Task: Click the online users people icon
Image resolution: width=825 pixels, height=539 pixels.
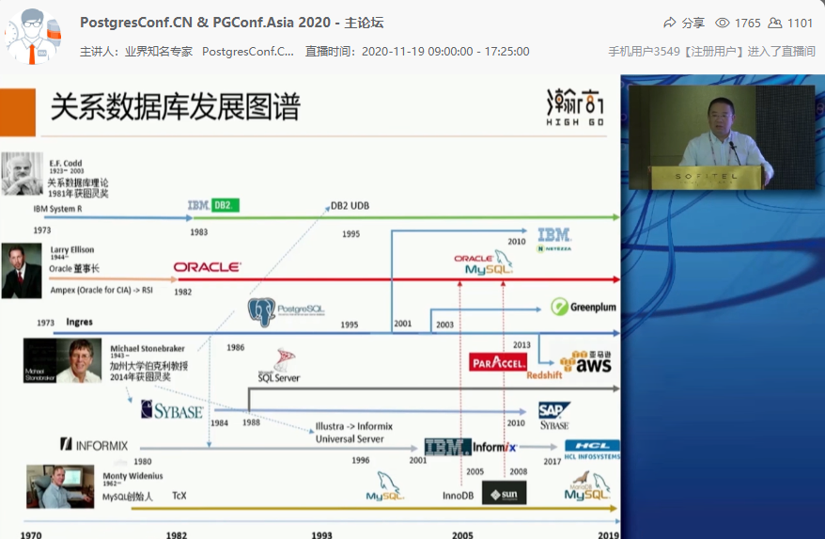Action: (x=775, y=23)
